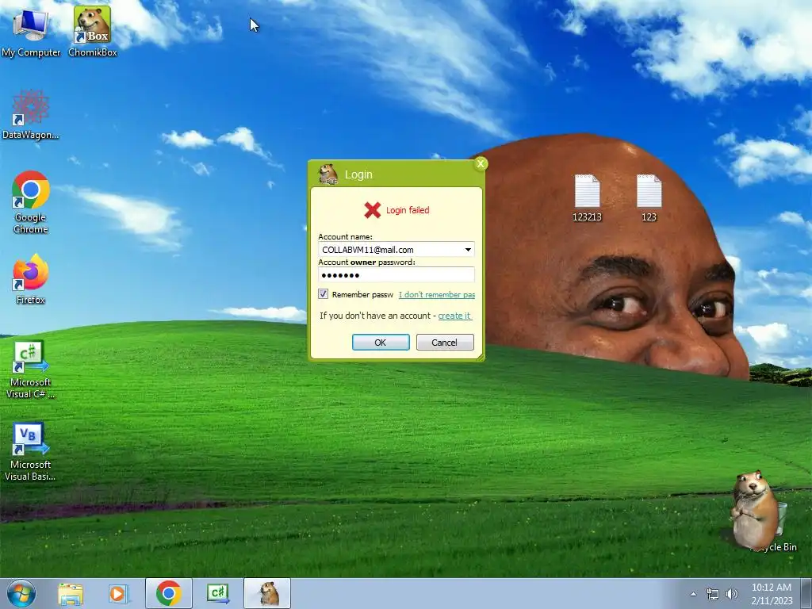Viewport: 812px width, 609px height.
Task: Switch to ChomikBox in the taskbar
Action: coord(267,593)
